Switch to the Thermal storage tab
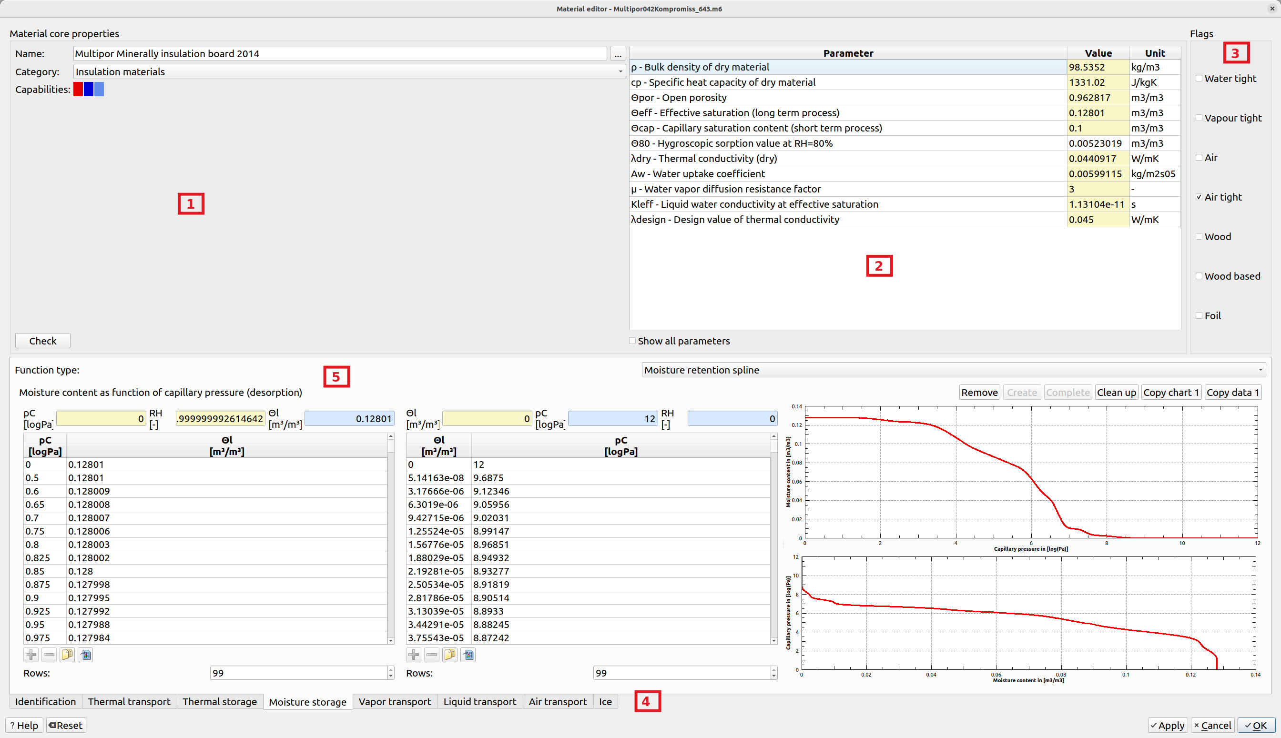This screenshot has height=738, width=1281. pos(220,701)
